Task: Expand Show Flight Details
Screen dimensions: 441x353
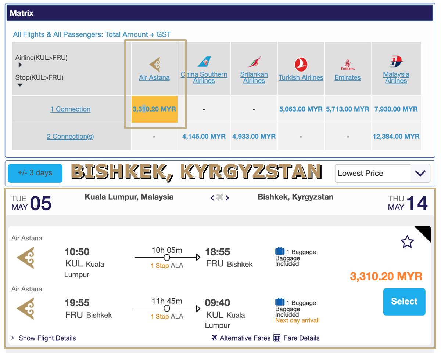Action: (x=43, y=338)
